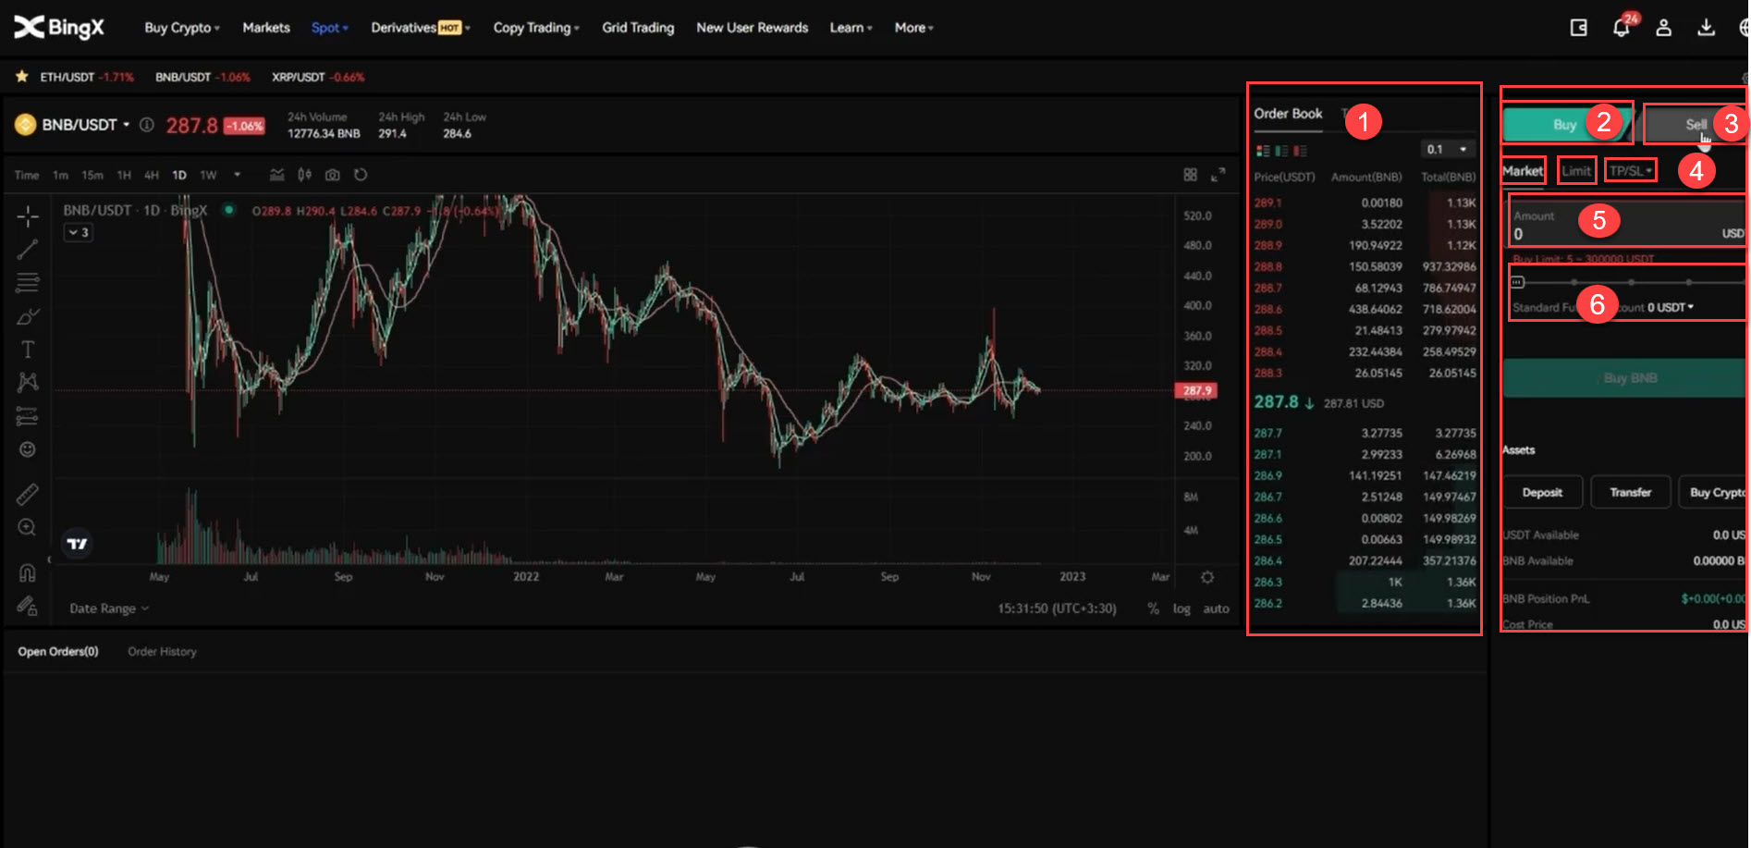Expand the Date Range selector
This screenshot has height=848, width=1751.
coord(109,608)
